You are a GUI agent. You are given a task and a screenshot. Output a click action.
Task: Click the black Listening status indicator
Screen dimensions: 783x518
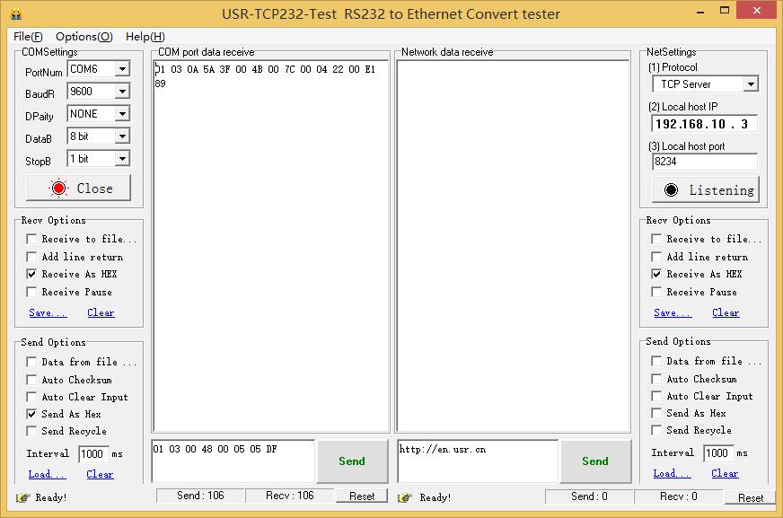[671, 189]
